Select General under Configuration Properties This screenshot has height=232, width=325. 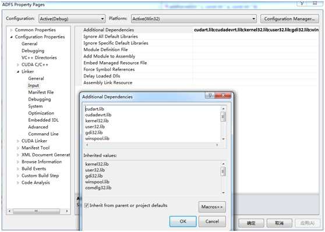[30, 44]
